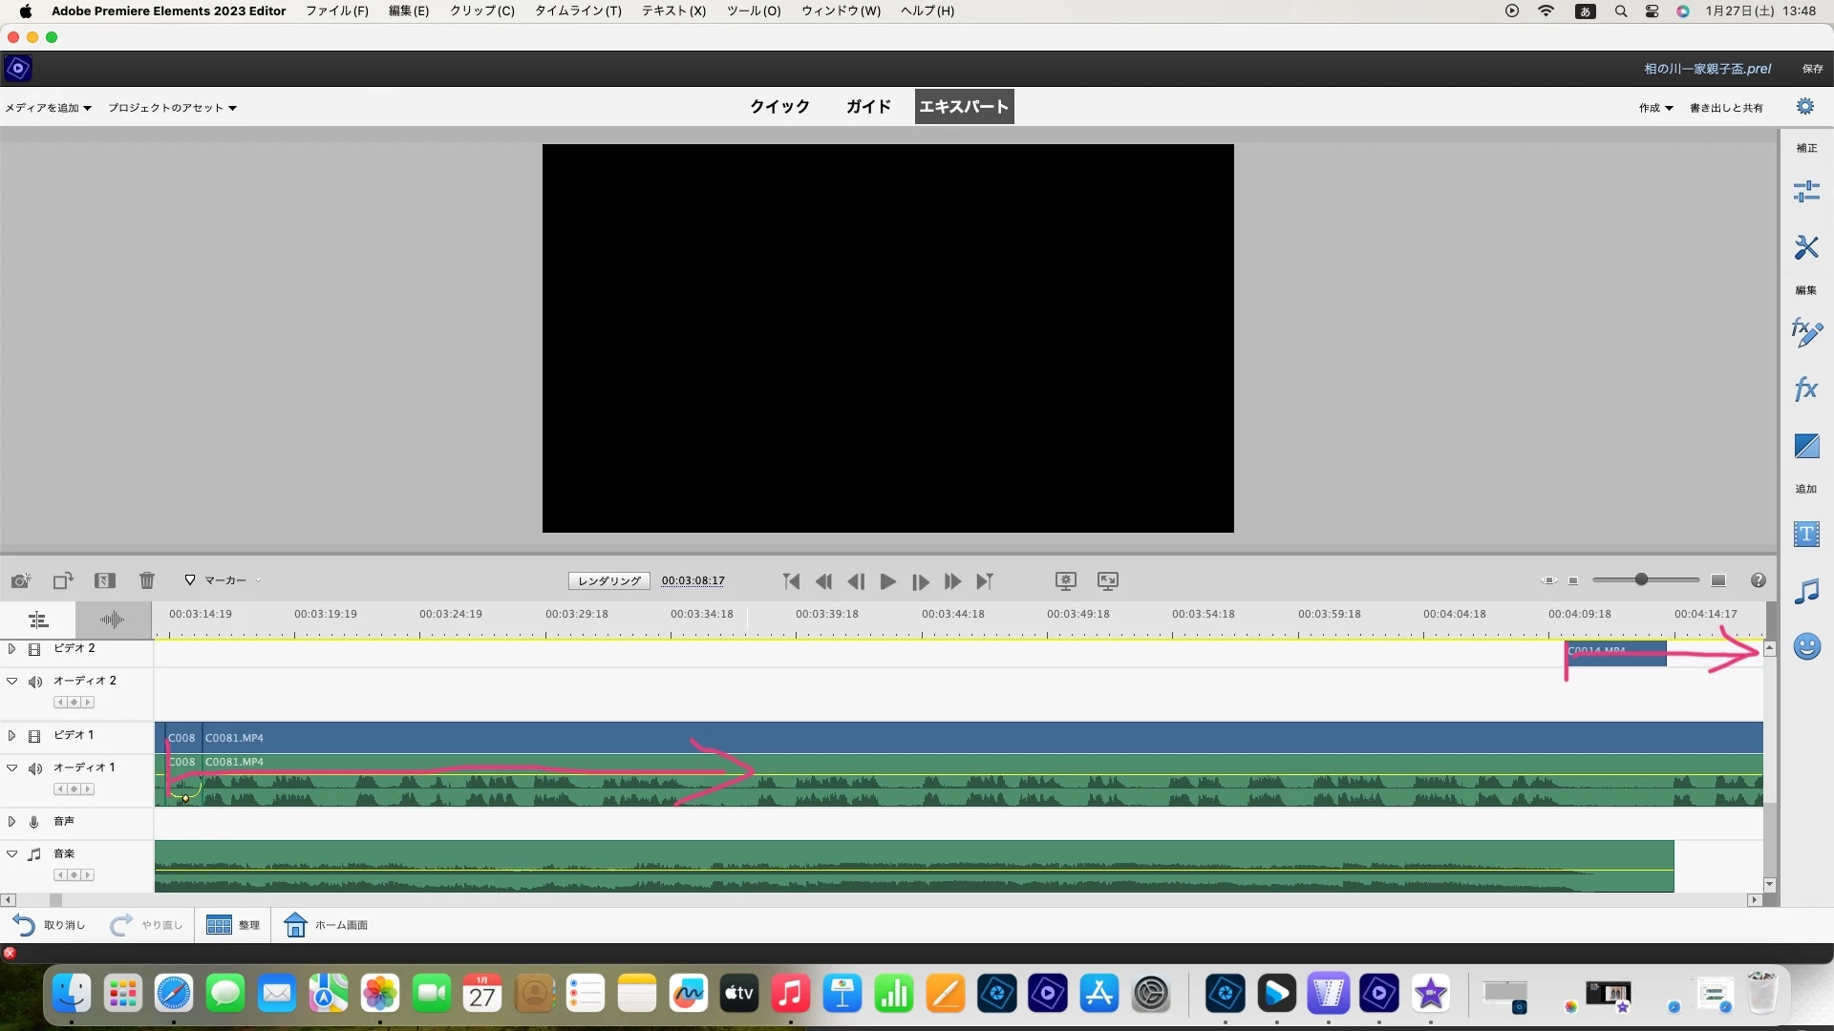Mute the オーディオ 1 track speaker
Image resolution: width=1834 pixels, height=1031 pixels.
pyautogui.click(x=35, y=768)
